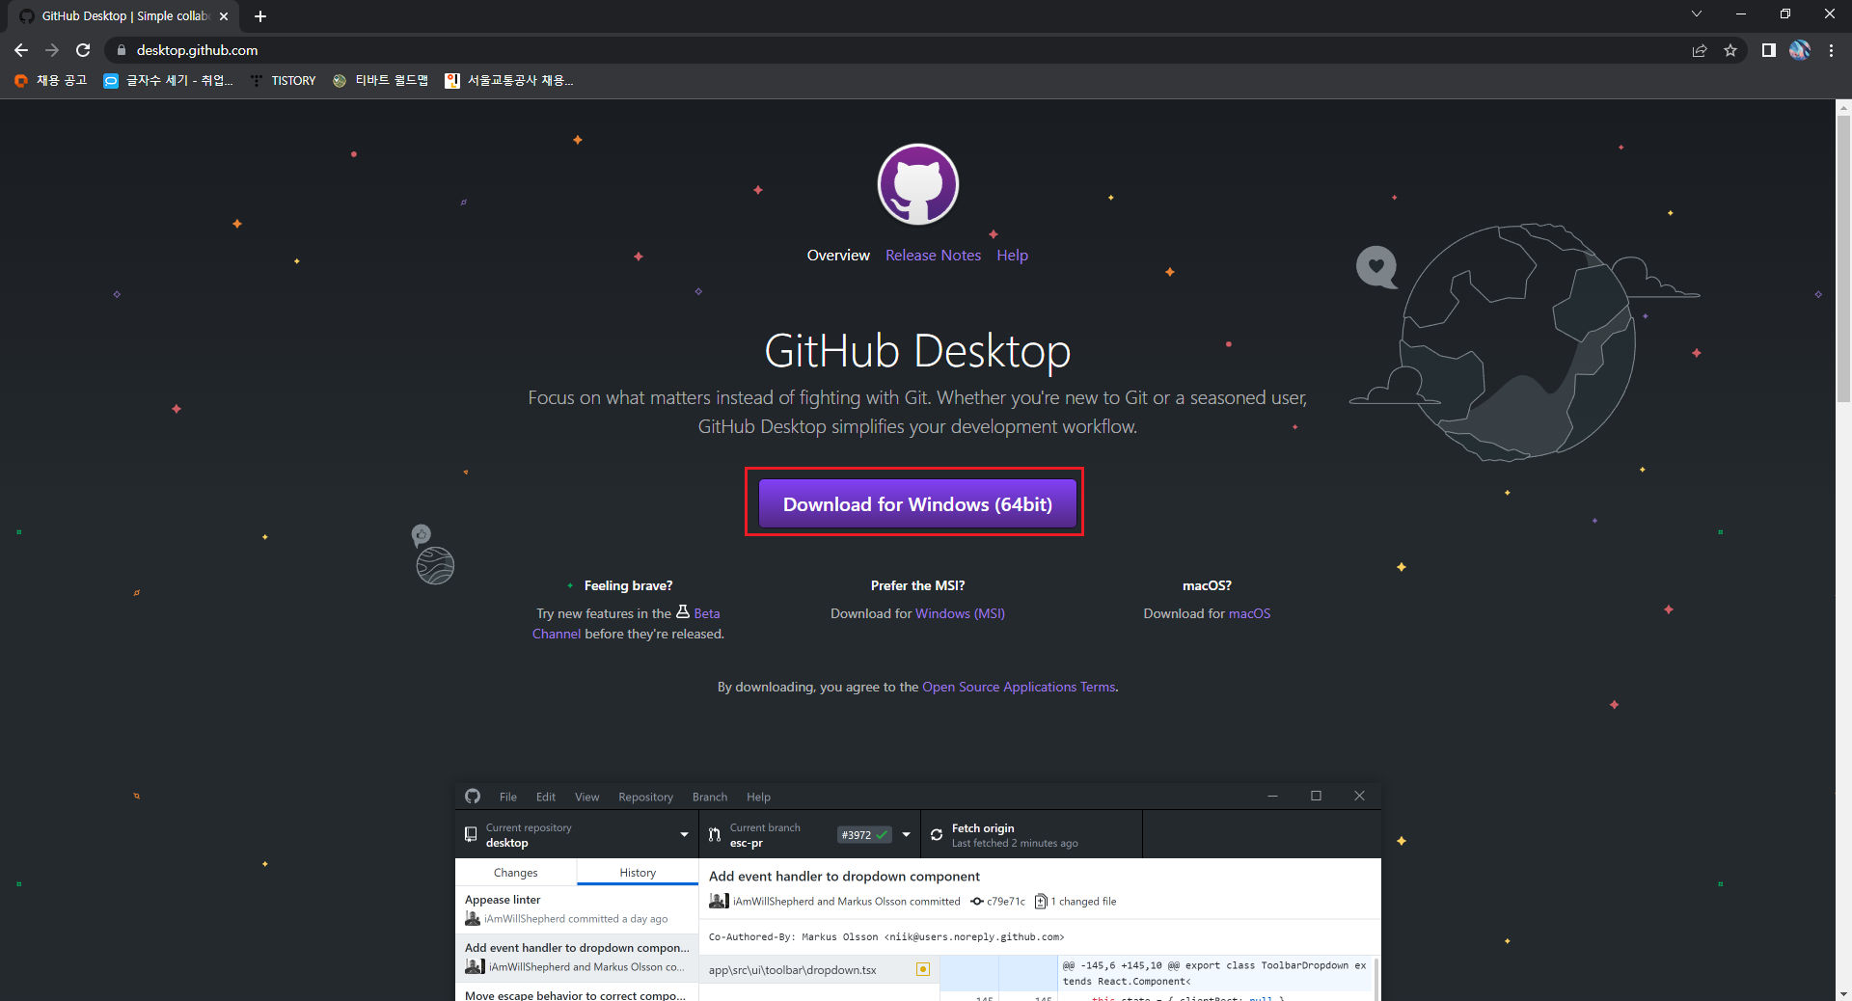Open the Open Source Applications Terms link
This screenshot has height=1001, width=1852.
1019,687
